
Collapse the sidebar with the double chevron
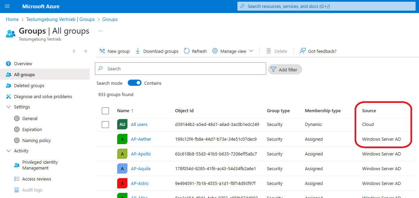click(x=86, y=51)
